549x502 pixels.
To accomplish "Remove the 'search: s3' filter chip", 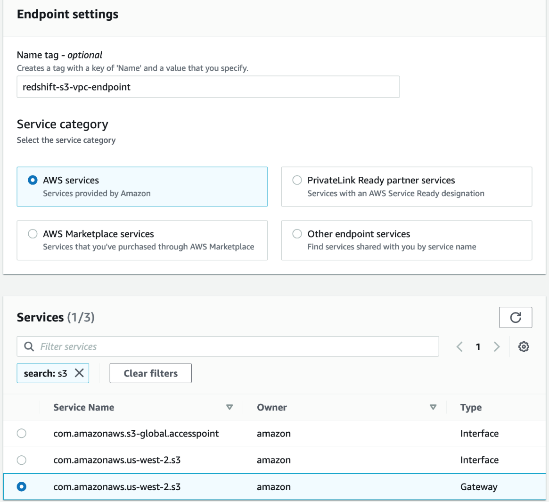I will click(79, 373).
